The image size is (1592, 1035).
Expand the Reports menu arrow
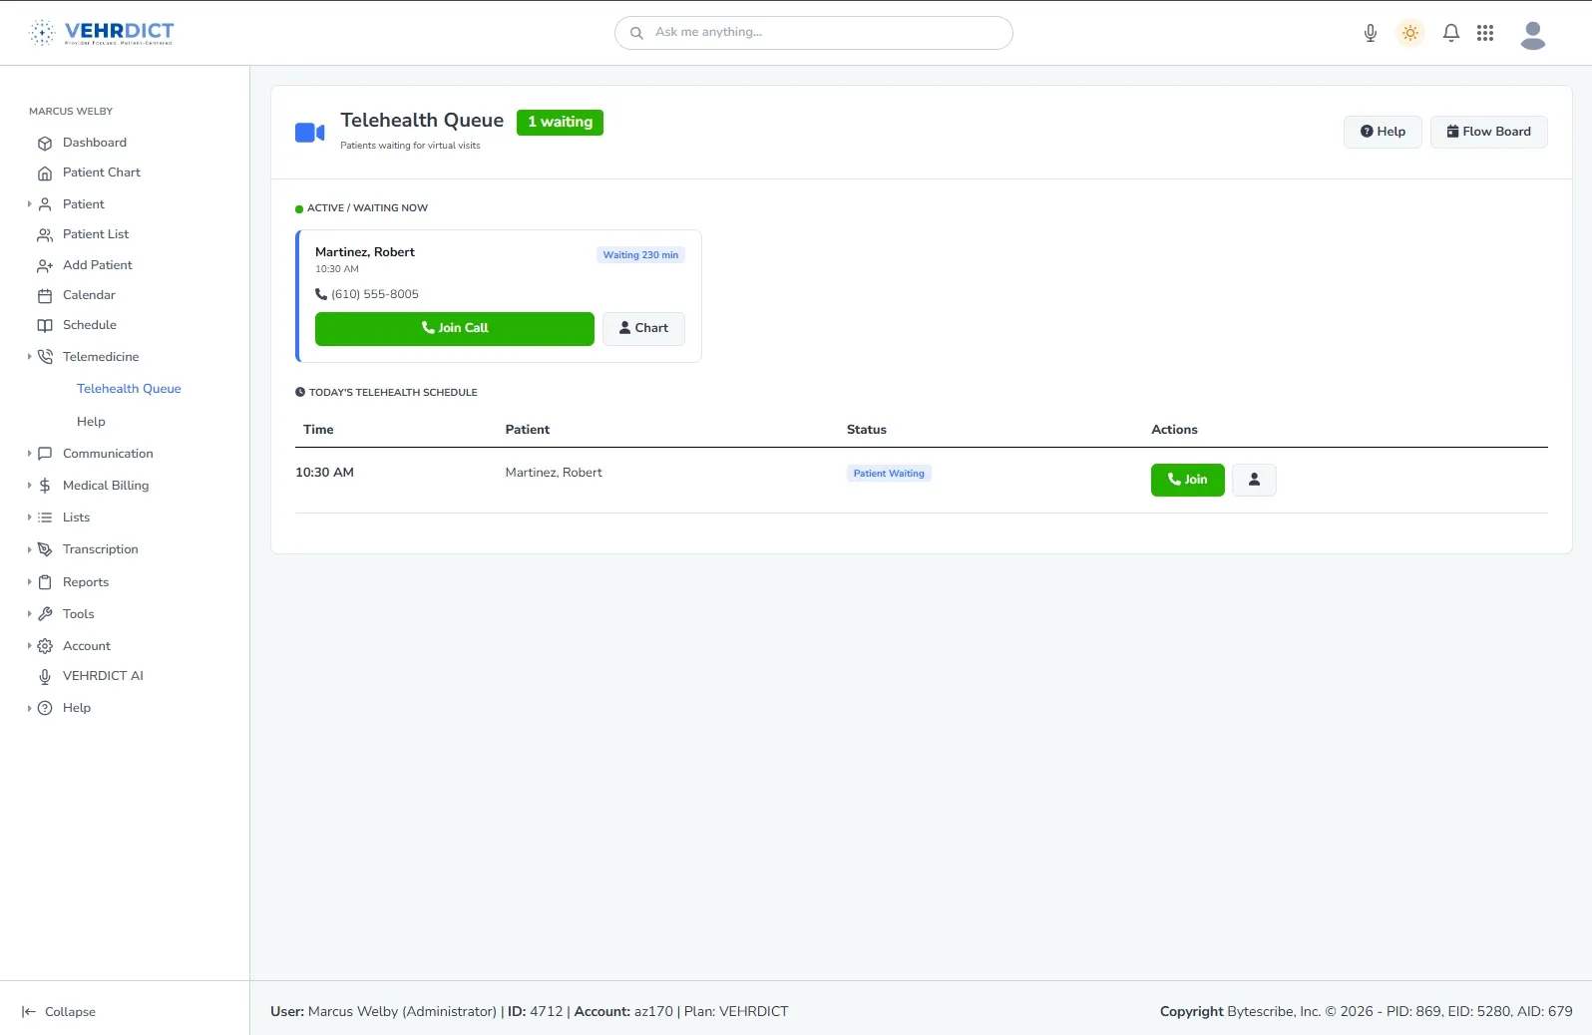(x=29, y=582)
